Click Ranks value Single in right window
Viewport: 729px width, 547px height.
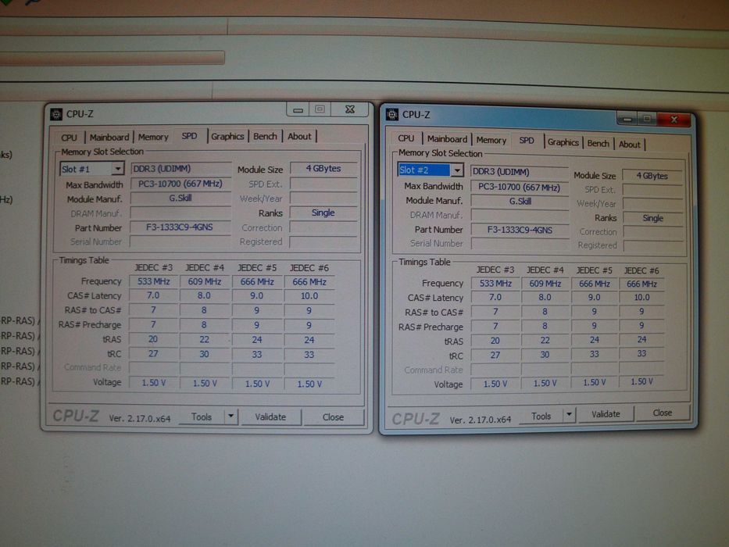tap(652, 218)
